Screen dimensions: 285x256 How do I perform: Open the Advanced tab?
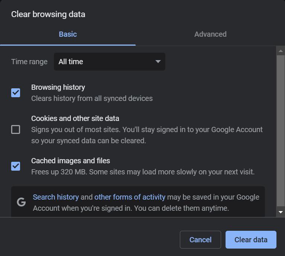click(210, 34)
